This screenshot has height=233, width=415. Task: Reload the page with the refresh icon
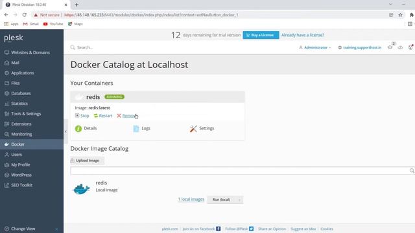(25, 15)
